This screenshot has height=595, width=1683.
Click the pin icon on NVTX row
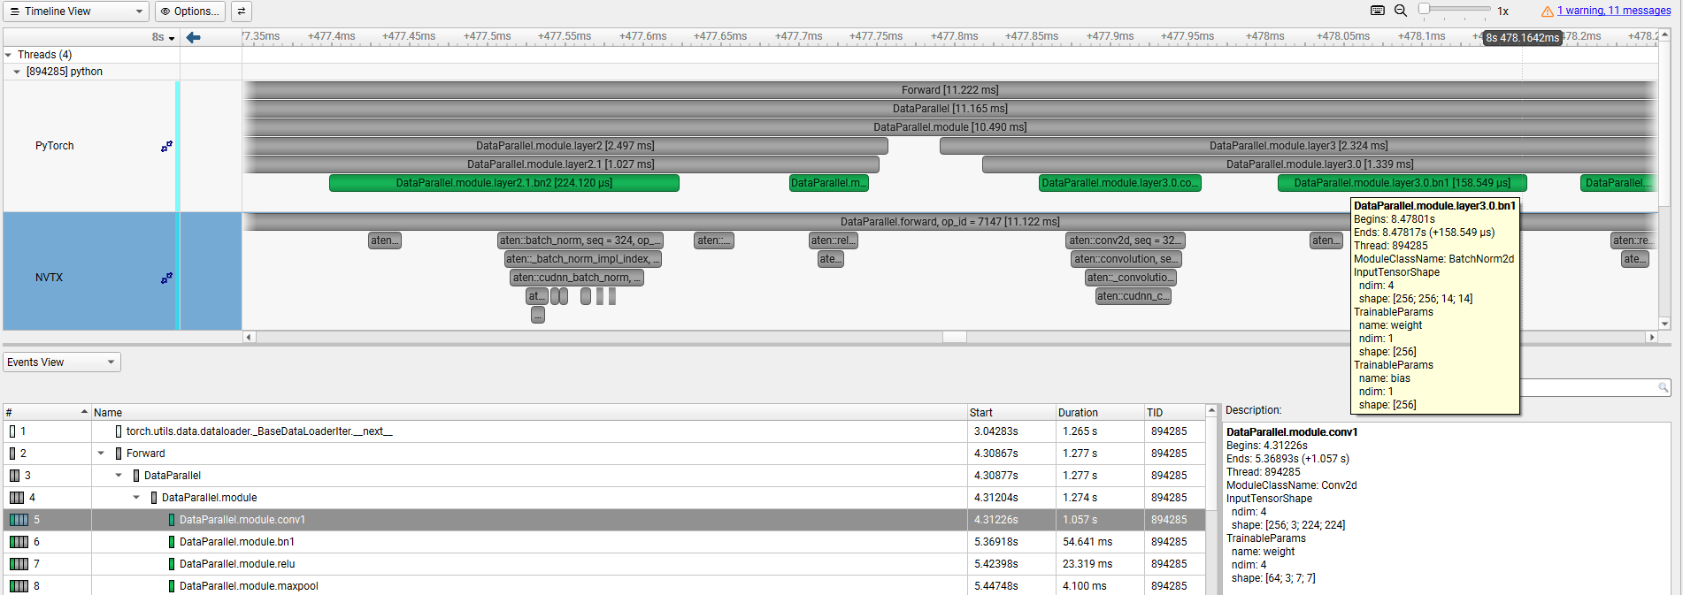166,278
